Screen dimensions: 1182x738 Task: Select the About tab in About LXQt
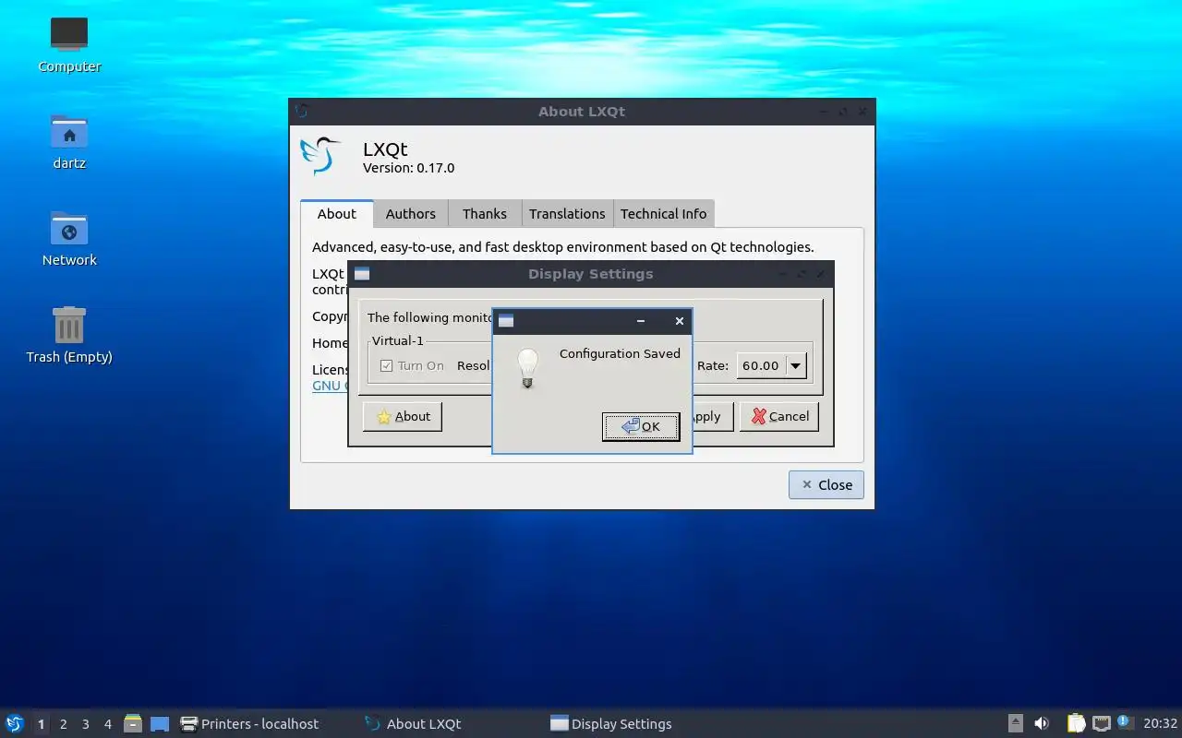[337, 213]
